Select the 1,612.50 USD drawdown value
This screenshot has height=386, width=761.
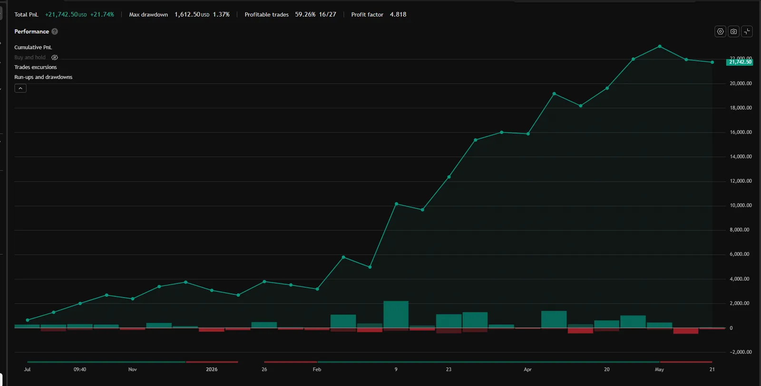(192, 15)
